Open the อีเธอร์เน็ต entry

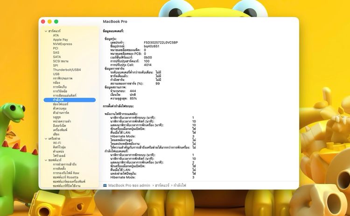59,126
